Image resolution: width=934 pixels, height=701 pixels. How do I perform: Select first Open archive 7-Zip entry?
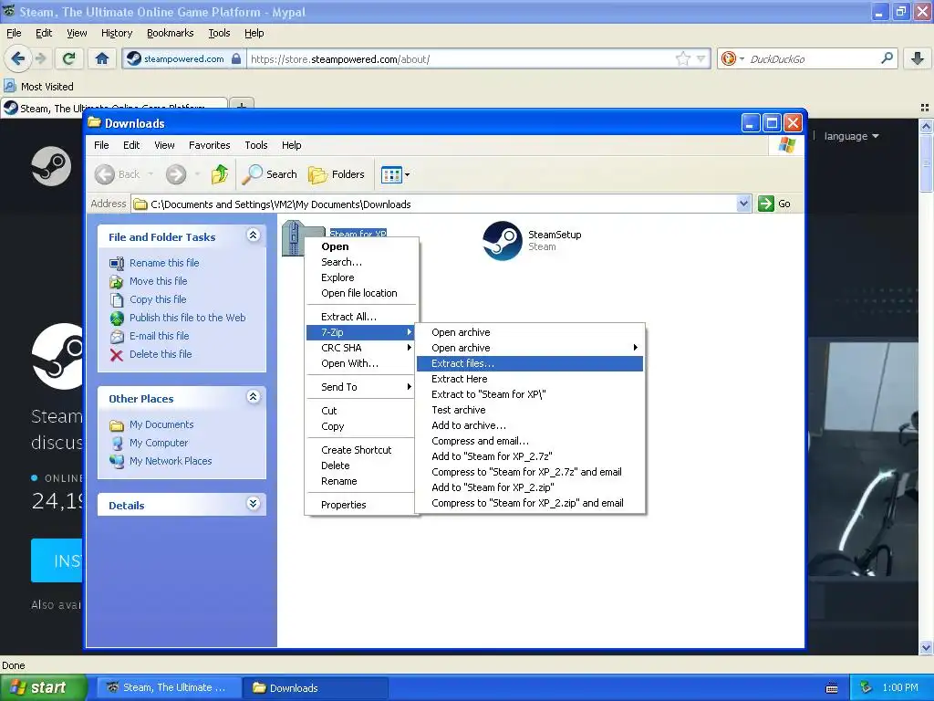coord(530,332)
